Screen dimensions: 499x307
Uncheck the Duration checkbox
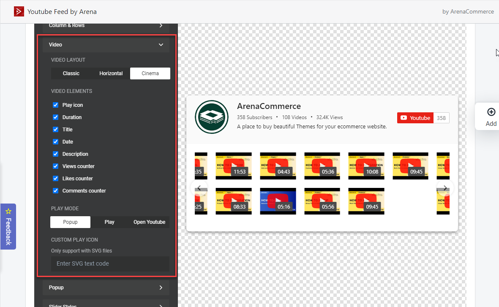coord(56,117)
